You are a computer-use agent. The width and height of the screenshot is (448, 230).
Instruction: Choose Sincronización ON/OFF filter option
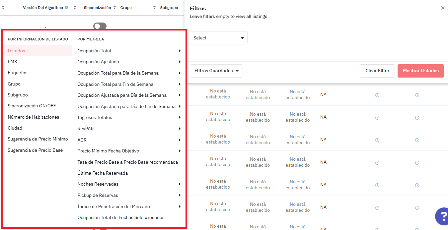[32, 106]
